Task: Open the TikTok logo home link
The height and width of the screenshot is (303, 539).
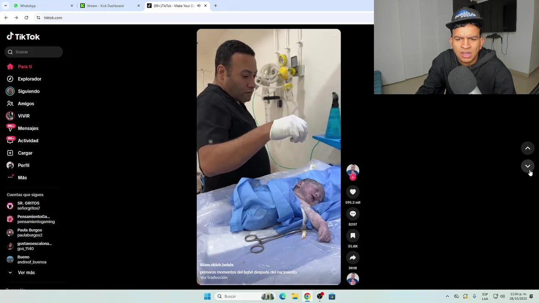Action: pyautogui.click(x=23, y=37)
